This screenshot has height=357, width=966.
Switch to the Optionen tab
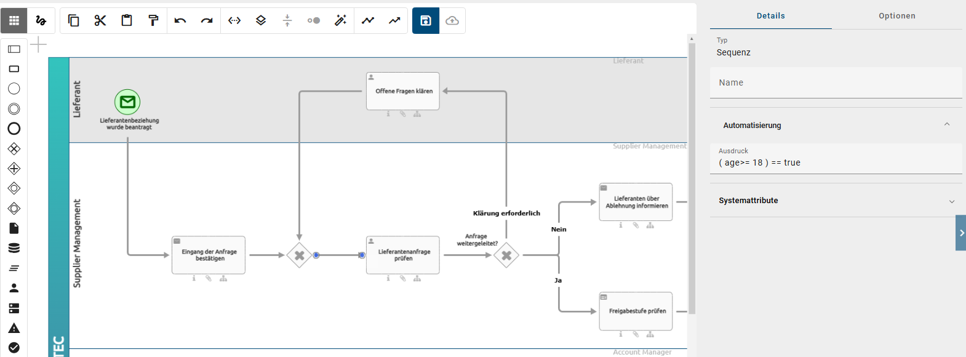click(x=896, y=16)
